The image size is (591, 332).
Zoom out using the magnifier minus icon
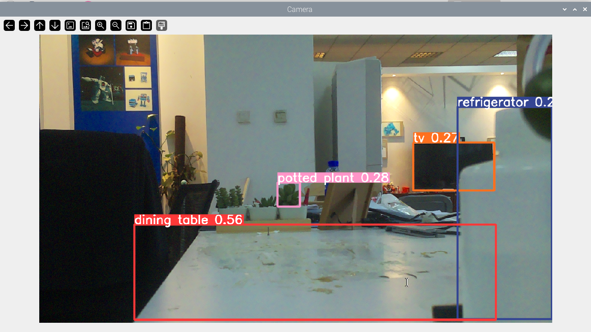tap(116, 25)
